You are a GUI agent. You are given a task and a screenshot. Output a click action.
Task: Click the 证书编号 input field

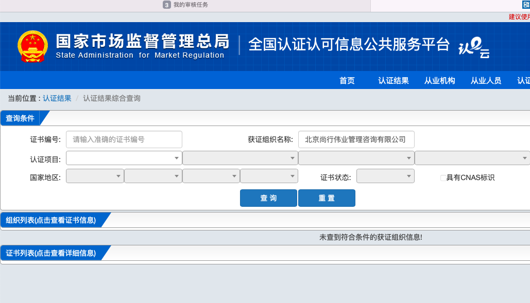pyautogui.click(x=124, y=139)
